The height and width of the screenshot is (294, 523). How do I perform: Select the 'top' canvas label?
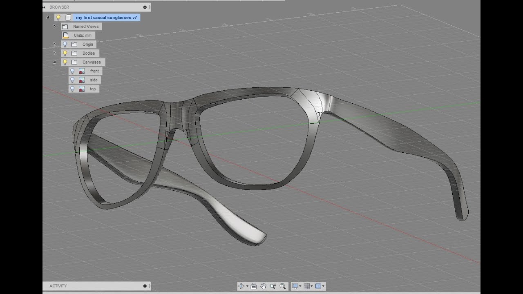click(x=93, y=89)
